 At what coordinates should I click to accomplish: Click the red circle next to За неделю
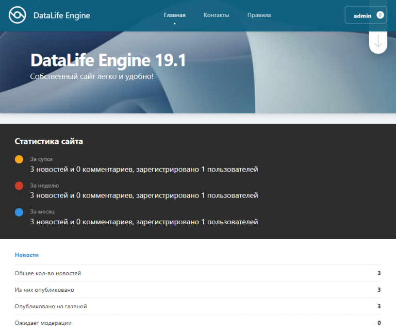[x=19, y=186]
